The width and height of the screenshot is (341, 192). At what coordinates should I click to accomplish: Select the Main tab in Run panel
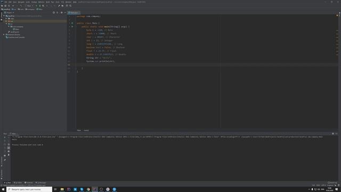[13, 134]
